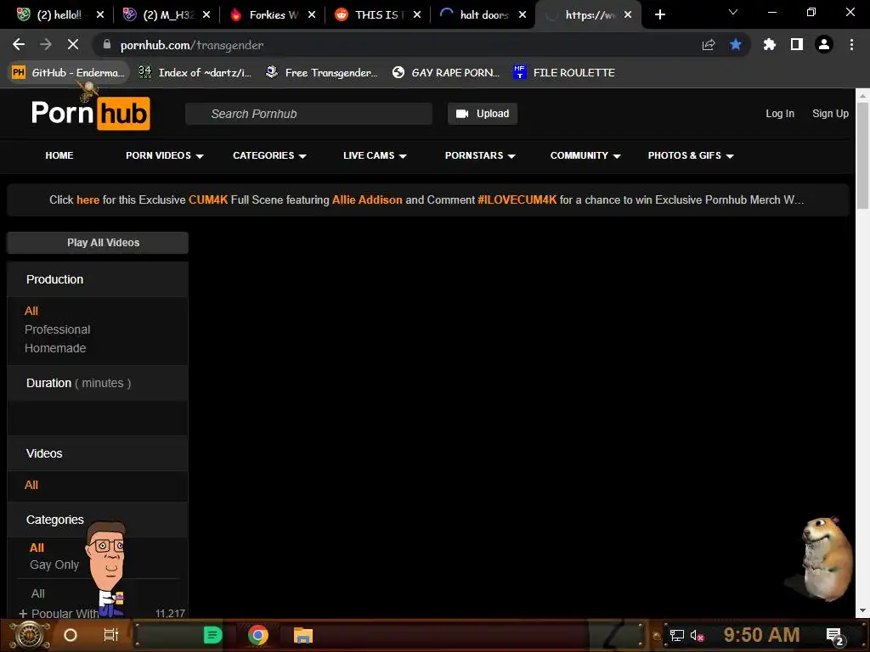The image size is (870, 652).
Task: Click the 9:50 AM taskbar clock
Action: pyautogui.click(x=761, y=635)
